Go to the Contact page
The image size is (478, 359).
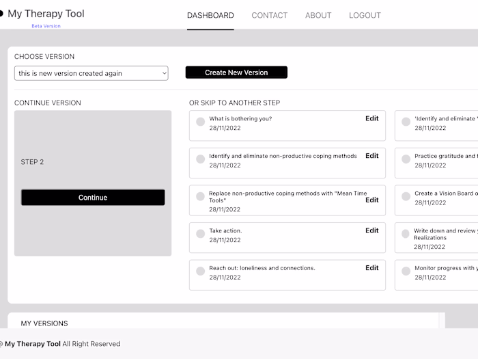pos(270,16)
